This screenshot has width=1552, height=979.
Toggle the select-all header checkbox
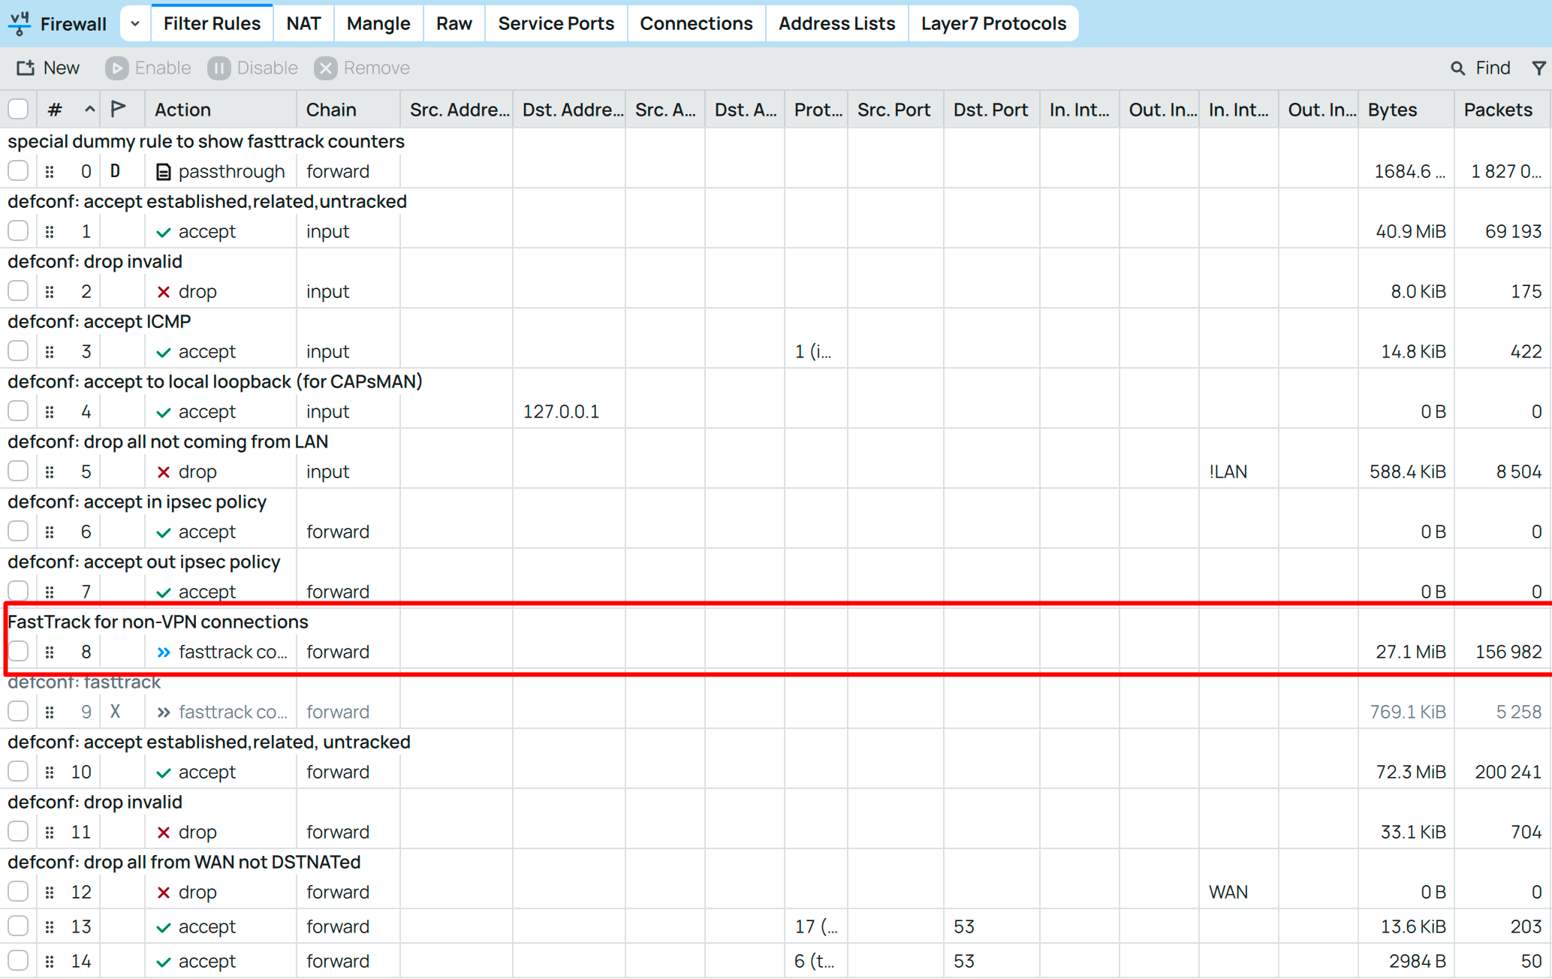pos(18,109)
